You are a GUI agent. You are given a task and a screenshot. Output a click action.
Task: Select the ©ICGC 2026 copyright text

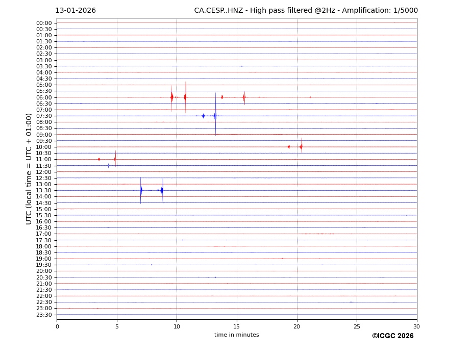click(392, 336)
